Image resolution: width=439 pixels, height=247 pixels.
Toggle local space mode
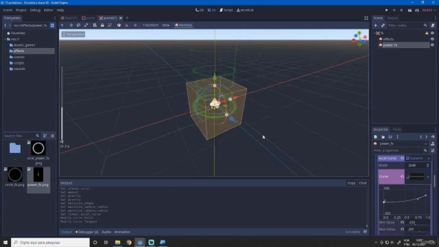[119, 25]
